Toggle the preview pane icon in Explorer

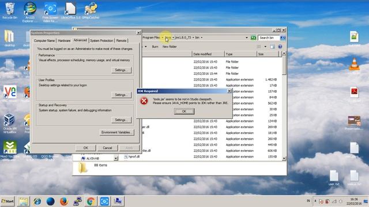tap(273, 47)
